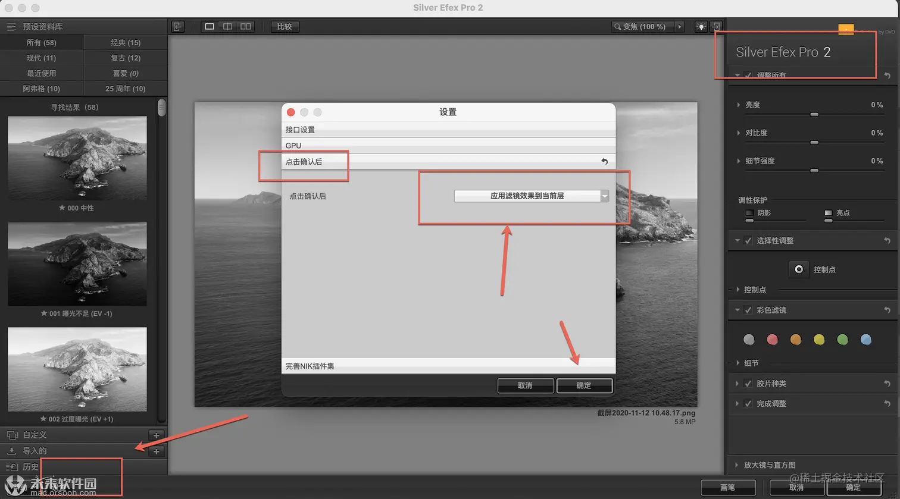Click the 亮点 highlights protection slider
900x499 pixels.
(x=828, y=221)
